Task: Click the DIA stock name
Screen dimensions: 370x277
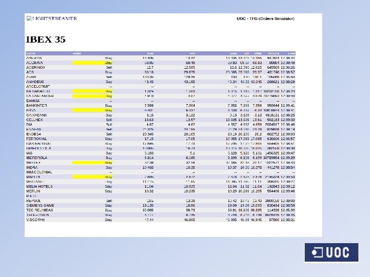Action: click(x=29, y=125)
